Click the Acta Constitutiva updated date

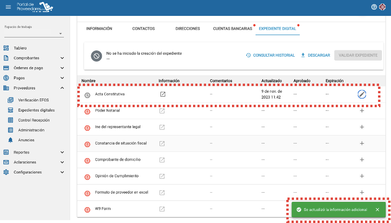(x=271, y=94)
